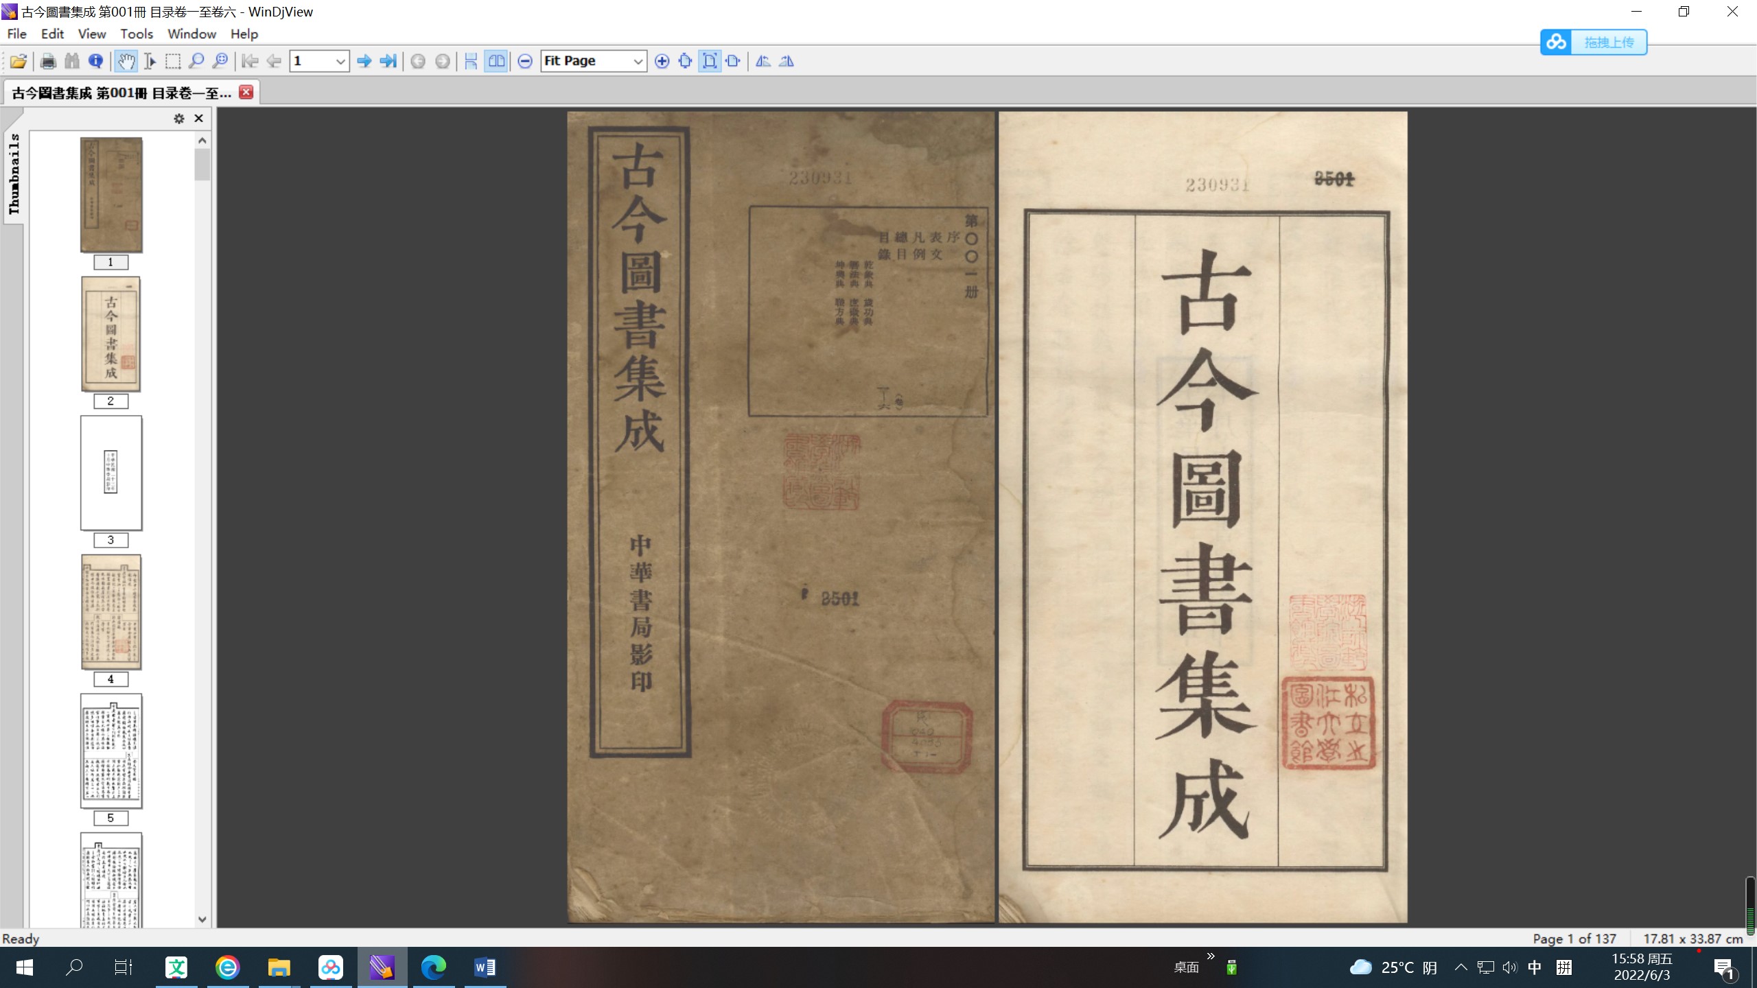This screenshot has height=988, width=1757.
Task: Zoom in with the plus icon
Action: coord(662,61)
